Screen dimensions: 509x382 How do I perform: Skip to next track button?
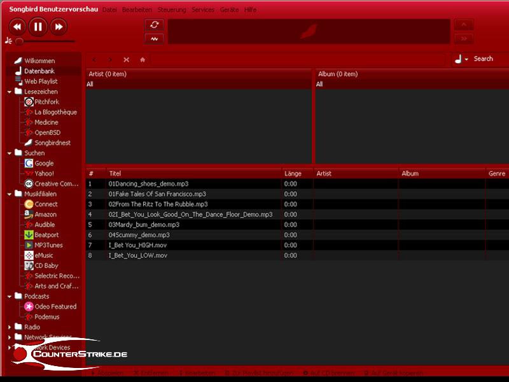click(x=58, y=27)
